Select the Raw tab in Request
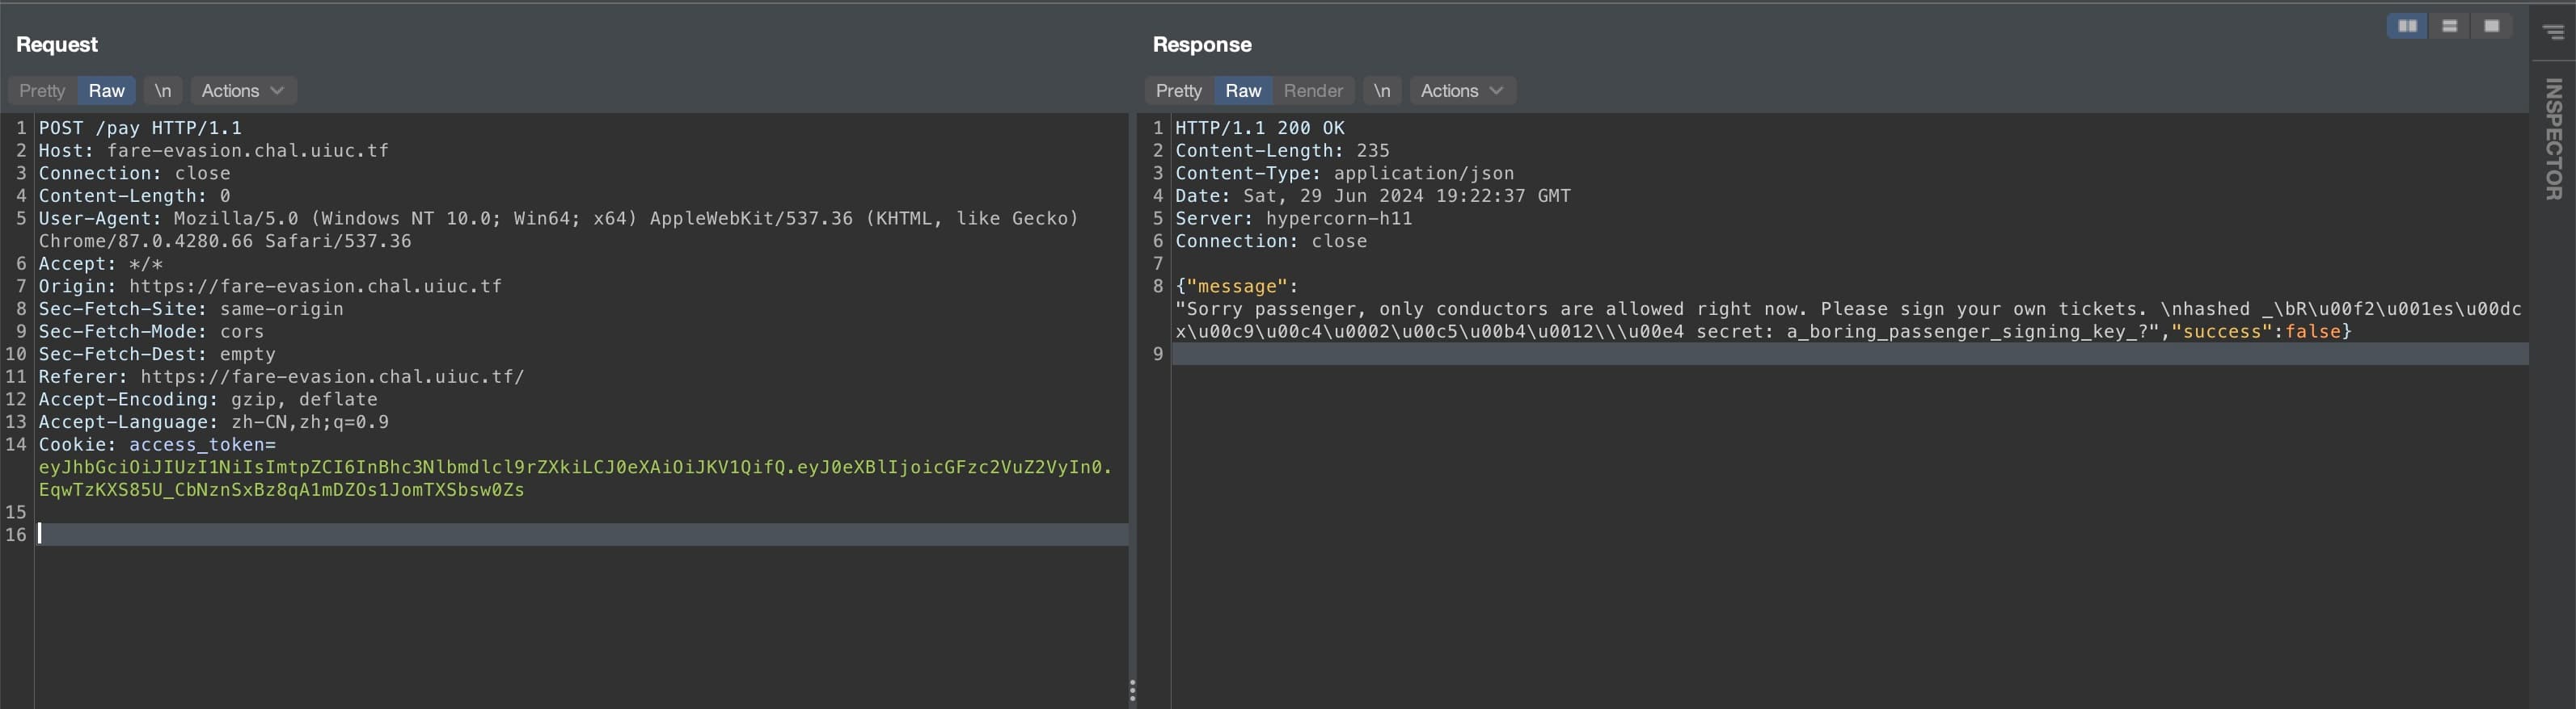This screenshot has height=709, width=2576. (106, 91)
